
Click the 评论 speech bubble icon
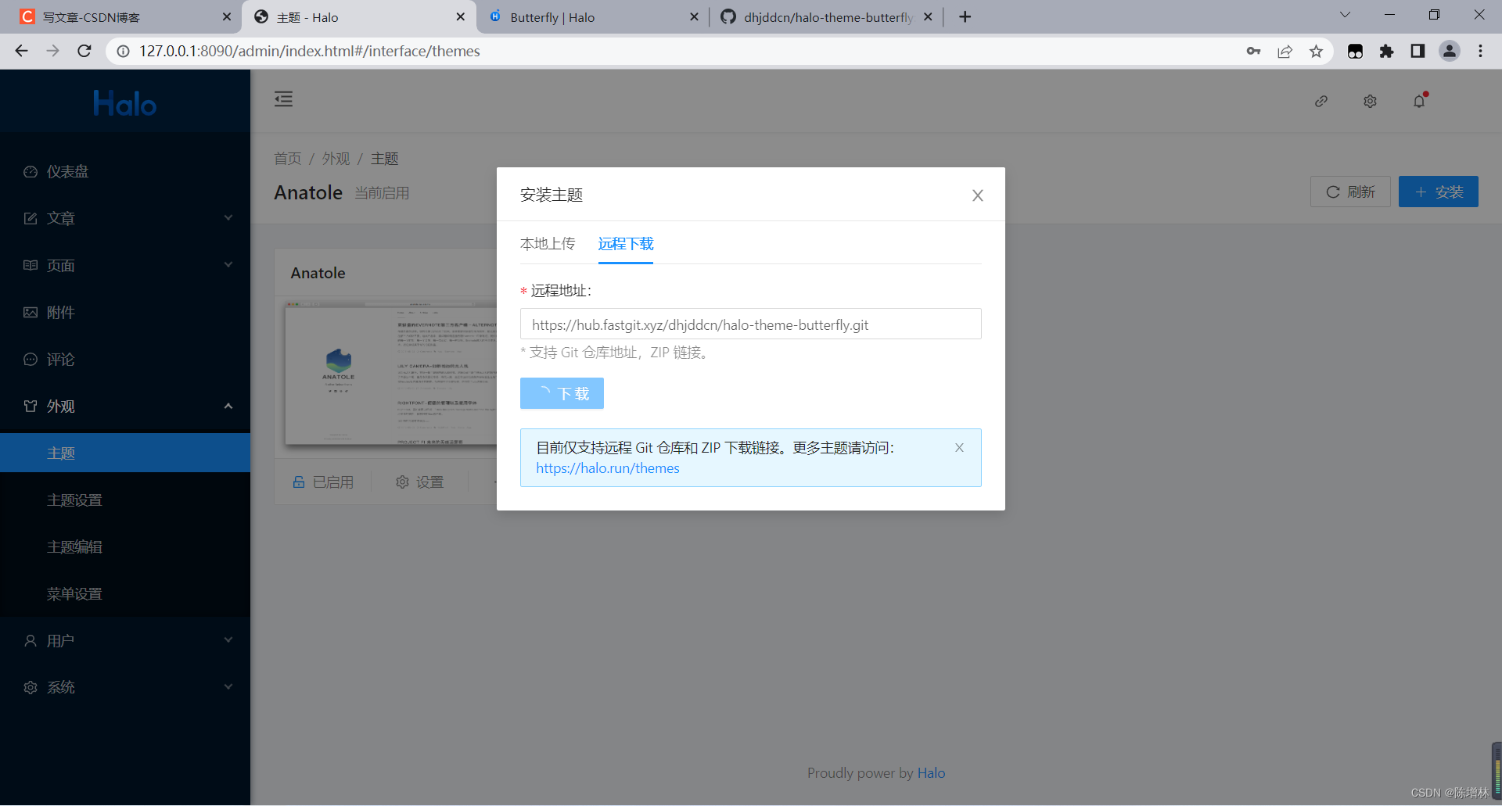coord(31,359)
